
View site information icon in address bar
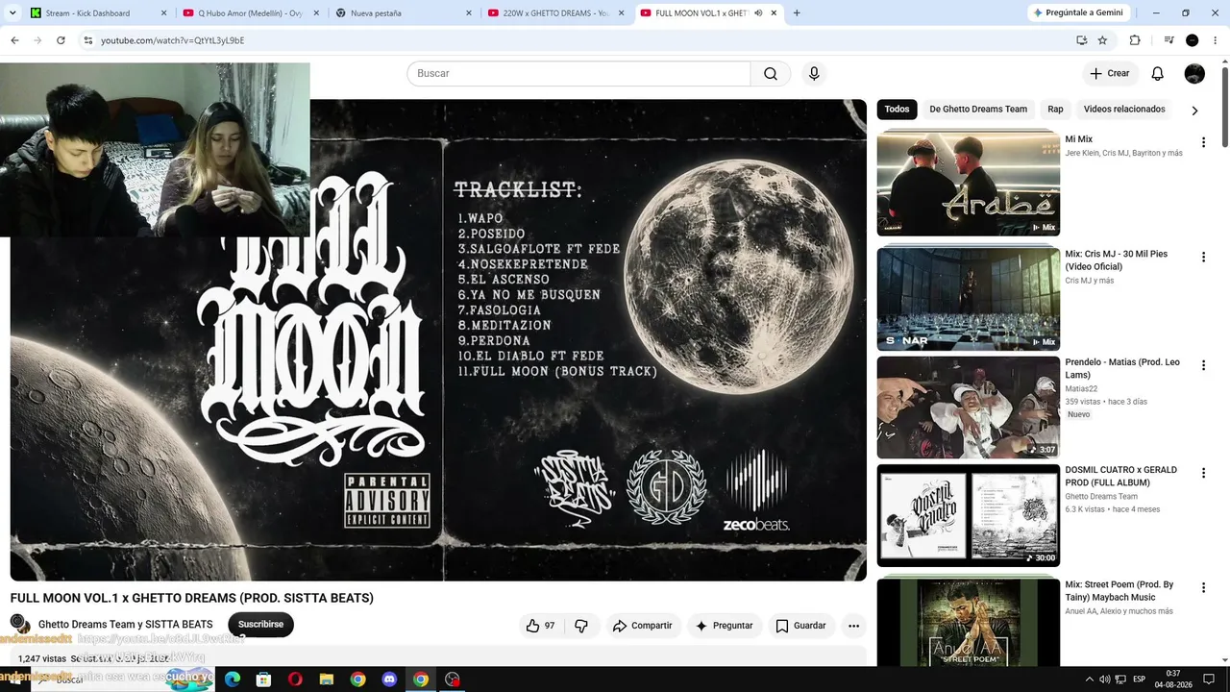coord(87,40)
